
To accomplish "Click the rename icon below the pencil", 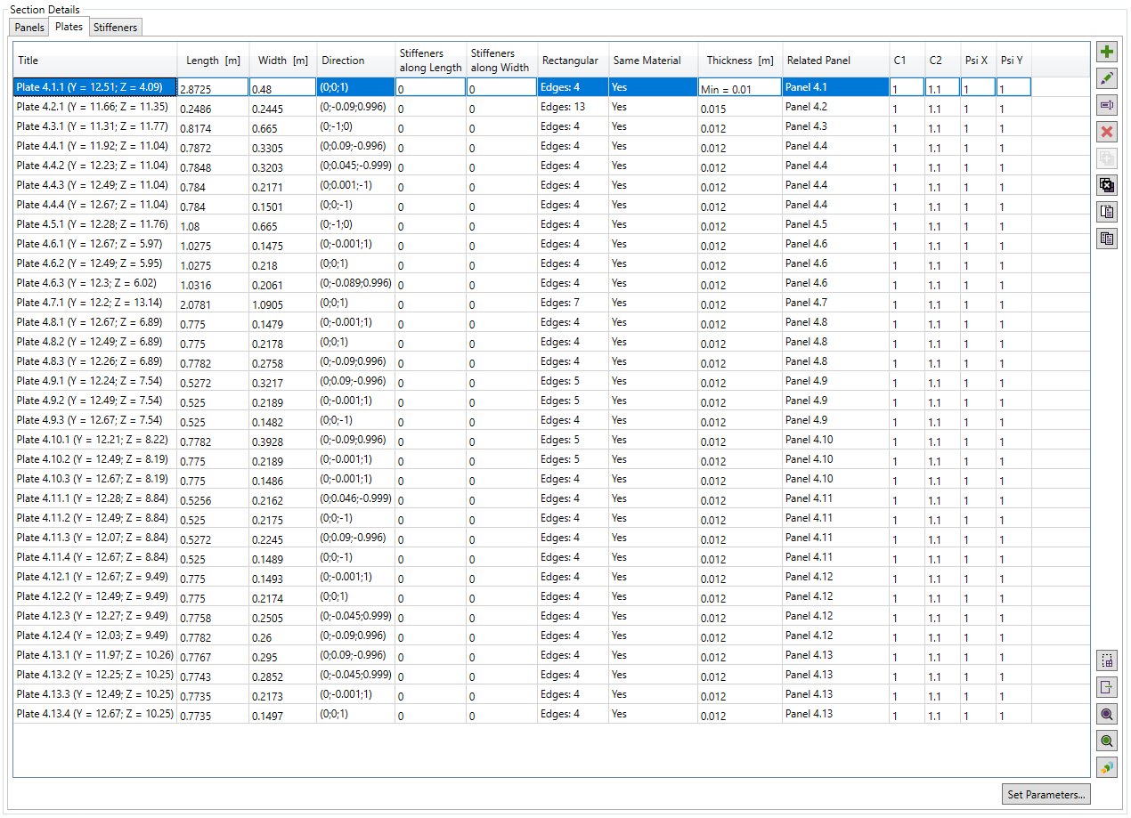I will tap(1107, 106).
